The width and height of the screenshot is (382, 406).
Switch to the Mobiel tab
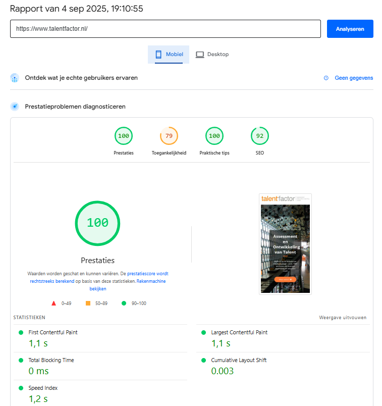[x=169, y=55]
